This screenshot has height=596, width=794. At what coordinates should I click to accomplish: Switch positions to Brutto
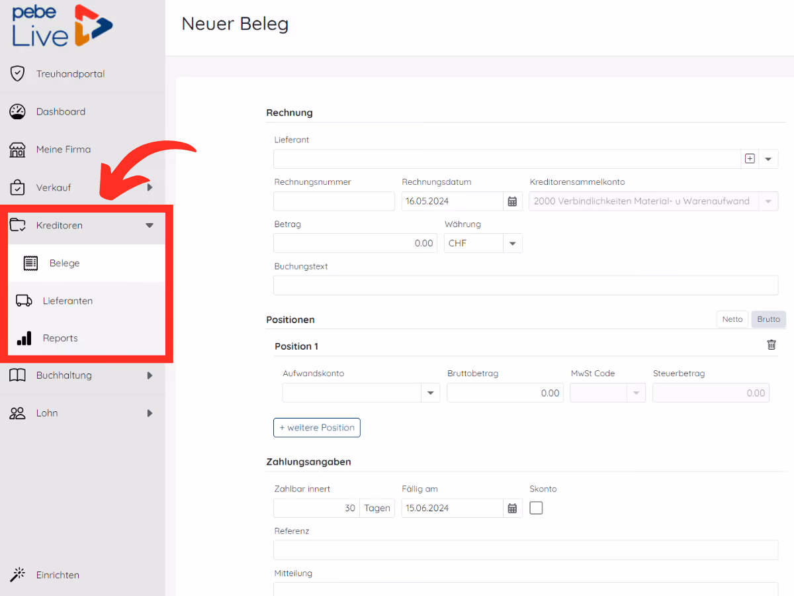(769, 319)
